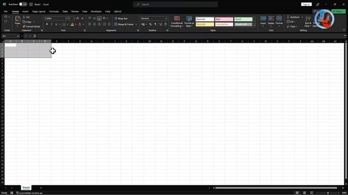Align text right
The image size is (348, 195).
[99, 24]
